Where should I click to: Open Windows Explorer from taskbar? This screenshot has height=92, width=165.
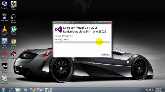(x=18, y=90)
